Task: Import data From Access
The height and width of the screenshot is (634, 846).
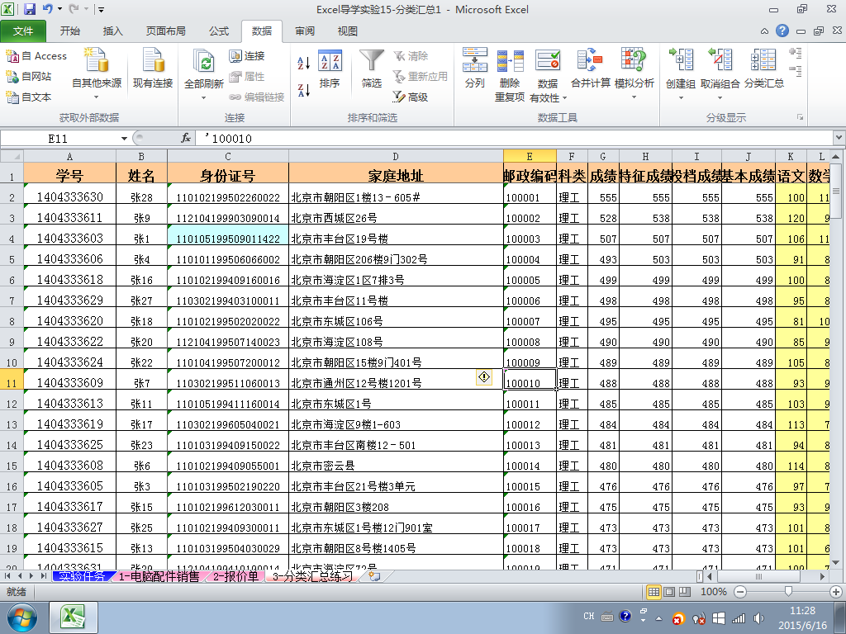Action: click(36, 56)
